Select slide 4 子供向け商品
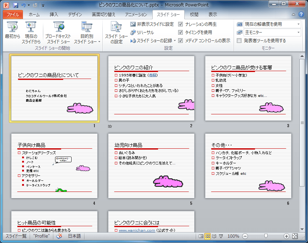This screenshot has width=308, height=243. coord(54,166)
